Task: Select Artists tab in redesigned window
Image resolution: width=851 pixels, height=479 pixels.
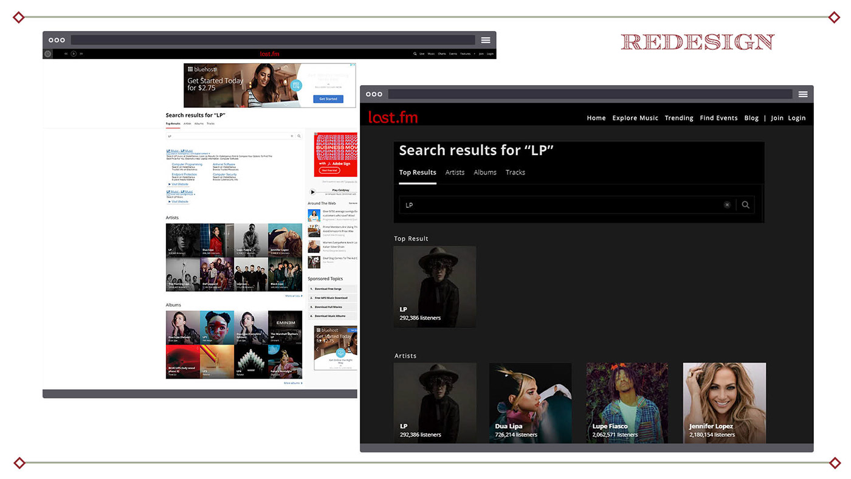Action: [x=455, y=173]
